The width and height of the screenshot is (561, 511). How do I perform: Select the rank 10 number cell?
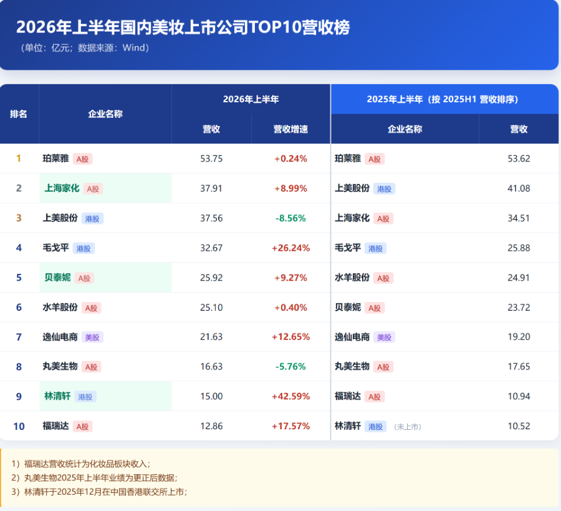pos(19,426)
